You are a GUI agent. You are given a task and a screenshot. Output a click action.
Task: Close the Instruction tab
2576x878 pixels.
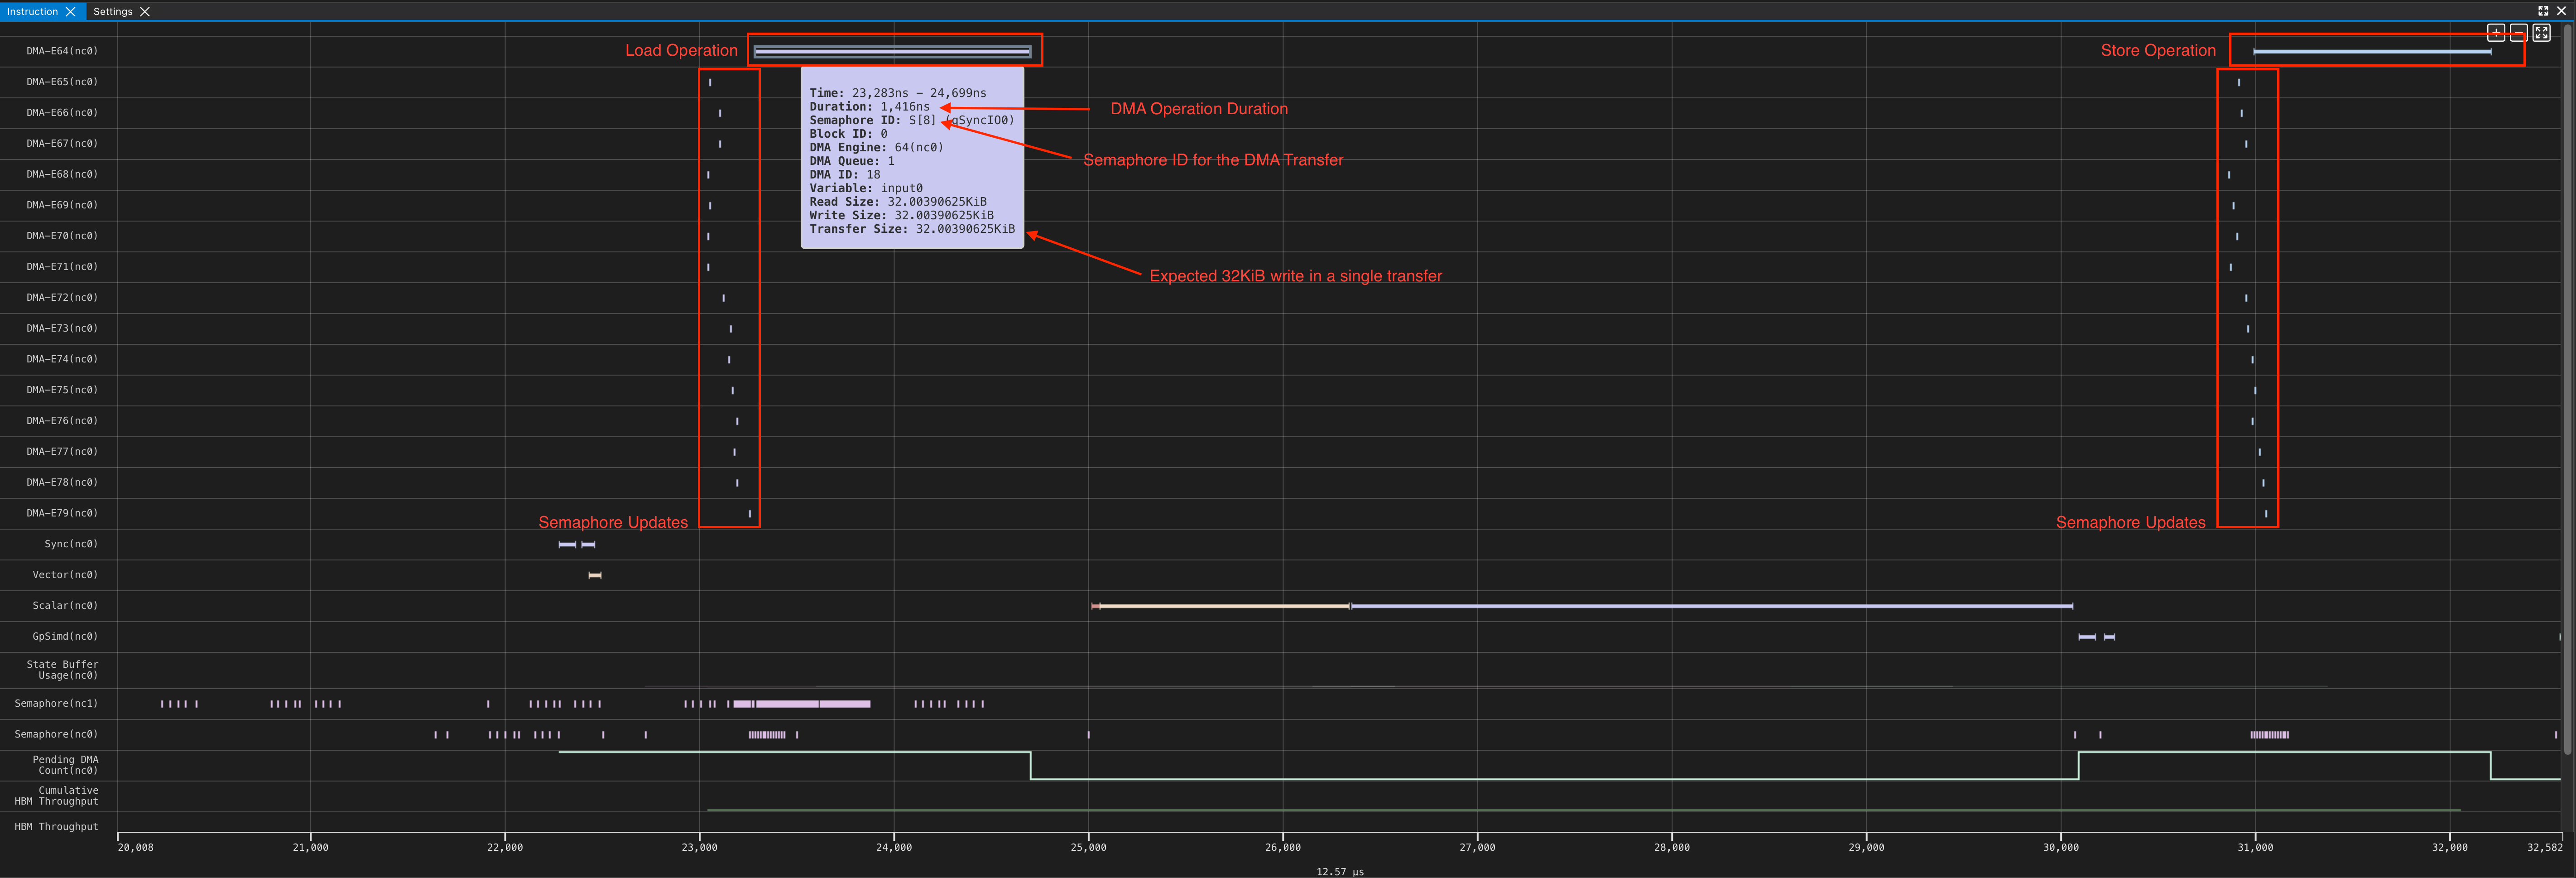coord(70,11)
